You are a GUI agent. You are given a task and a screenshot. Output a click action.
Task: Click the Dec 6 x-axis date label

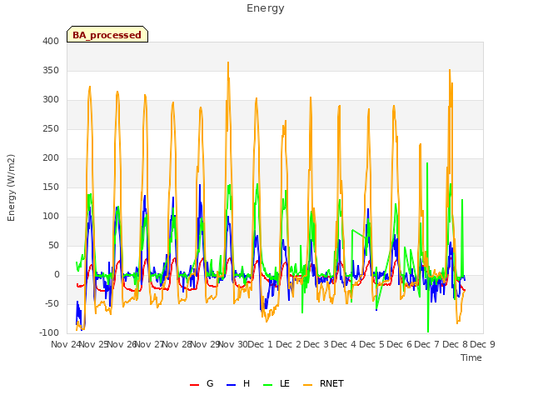pos(400,344)
